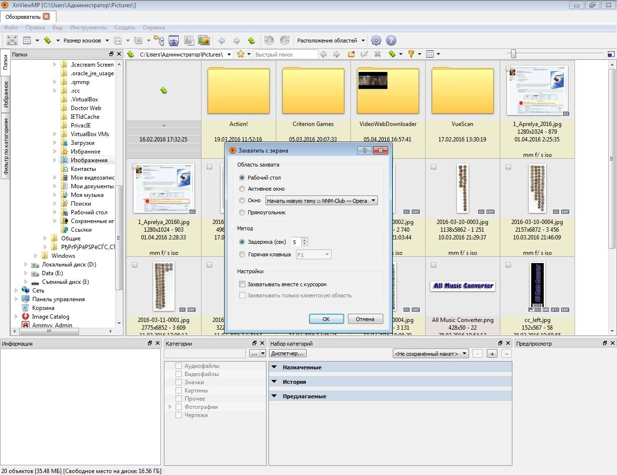Go forward with main toolbar right arrow
The image size is (617, 475).
[x=237, y=41]
